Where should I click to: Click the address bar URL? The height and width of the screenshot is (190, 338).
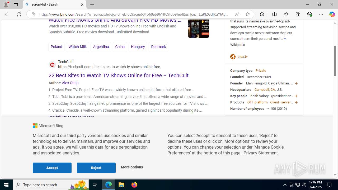tap(134, 14)
